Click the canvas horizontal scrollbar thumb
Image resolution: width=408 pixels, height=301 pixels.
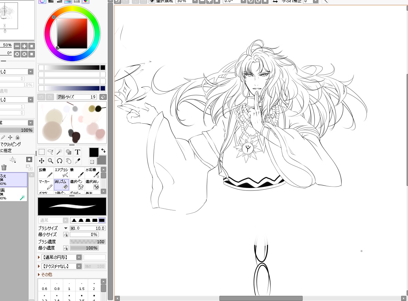pyautogui.click(x=261, y=298)
